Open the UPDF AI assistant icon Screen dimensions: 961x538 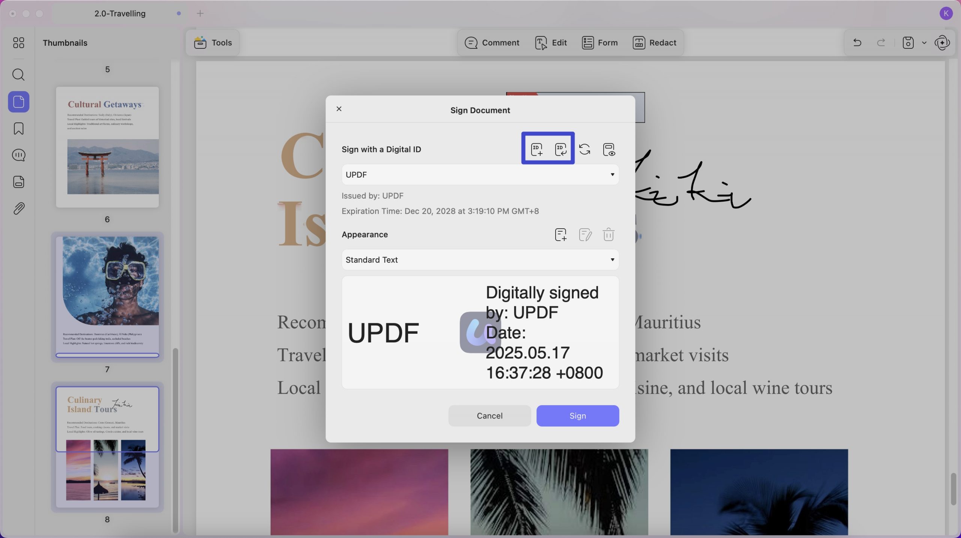pos(943,43)
